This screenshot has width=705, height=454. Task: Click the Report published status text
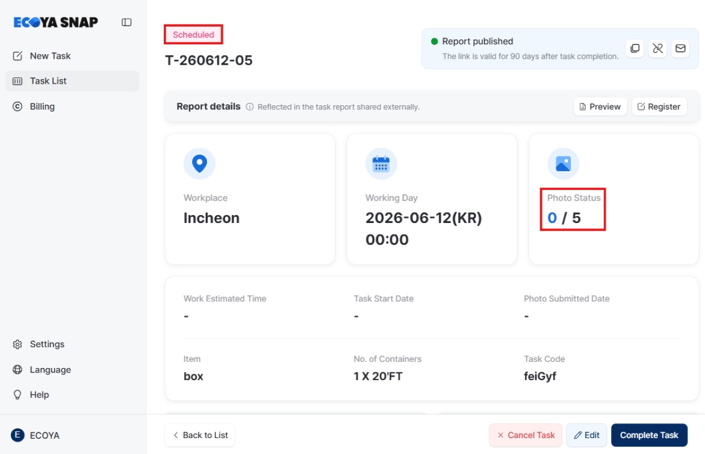click(478, 42)
